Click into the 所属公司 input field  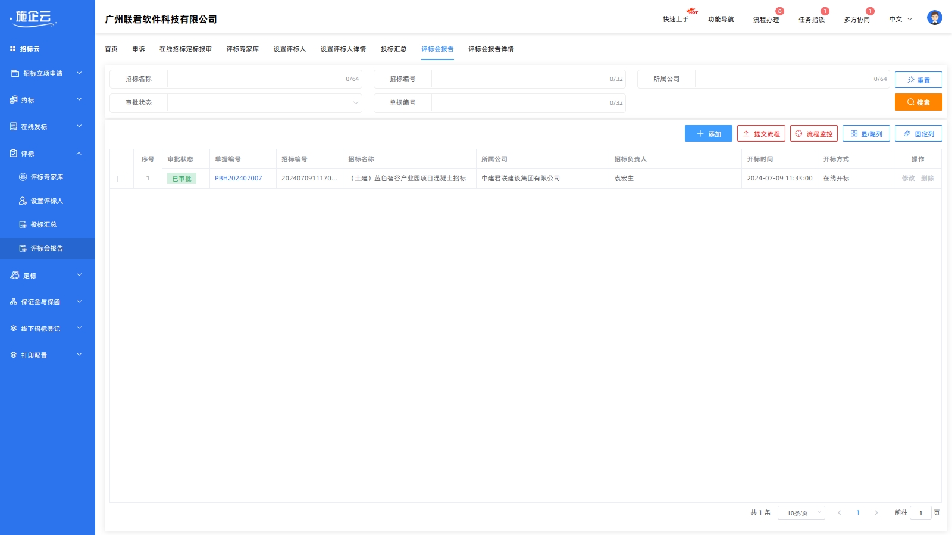tap(793, 79)
